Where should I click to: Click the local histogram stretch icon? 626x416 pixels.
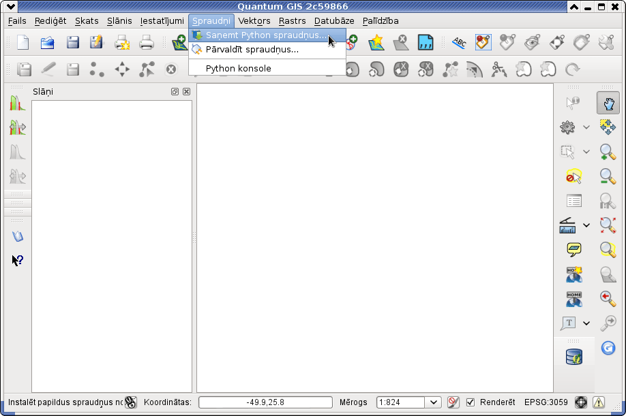(18, 103)
